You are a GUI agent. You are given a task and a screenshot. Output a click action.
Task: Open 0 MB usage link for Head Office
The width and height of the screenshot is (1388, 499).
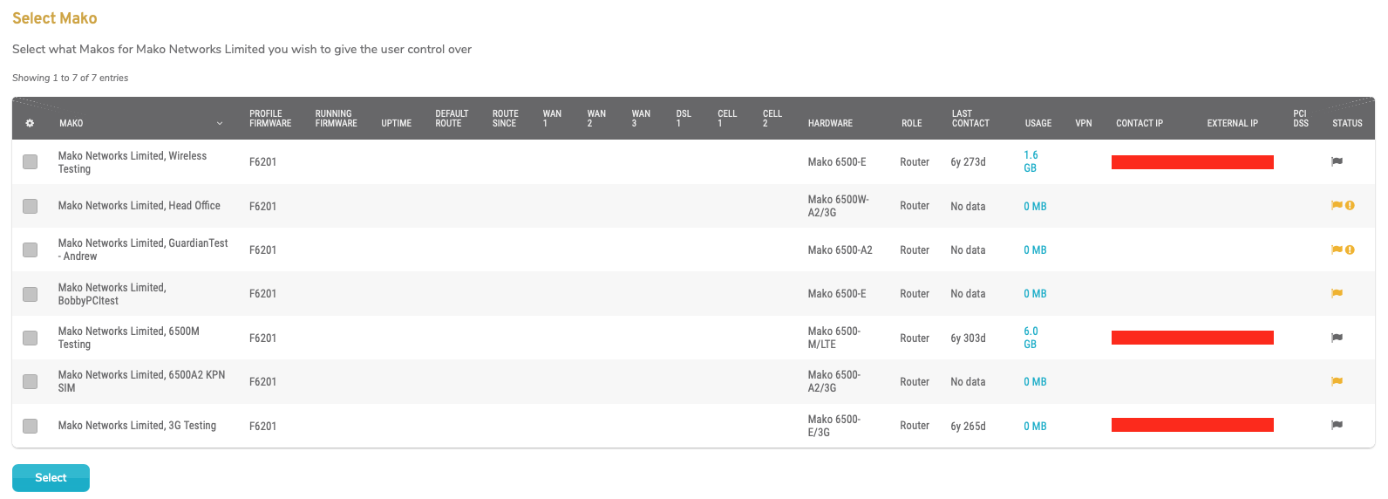[x=1035, y=207]
